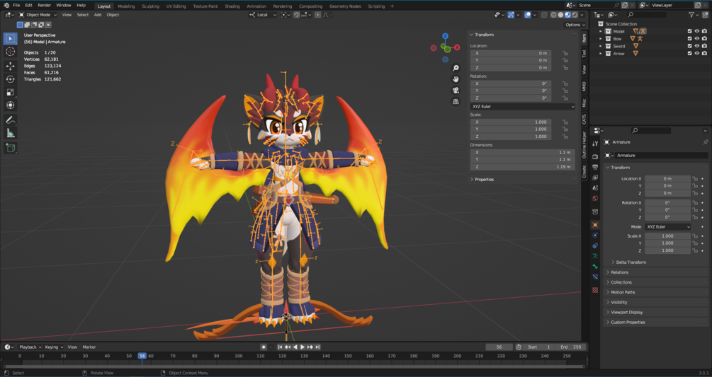Disable the Sword collection in renders

[704, 46]
